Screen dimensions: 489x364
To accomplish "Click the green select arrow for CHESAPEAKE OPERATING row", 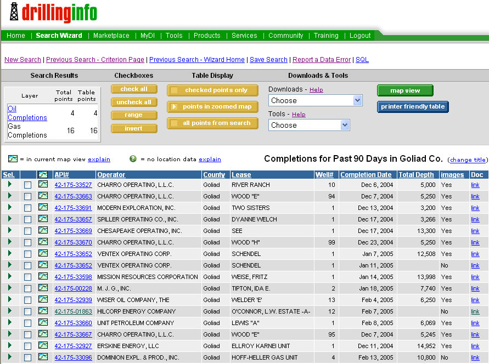I will [9, 231].
